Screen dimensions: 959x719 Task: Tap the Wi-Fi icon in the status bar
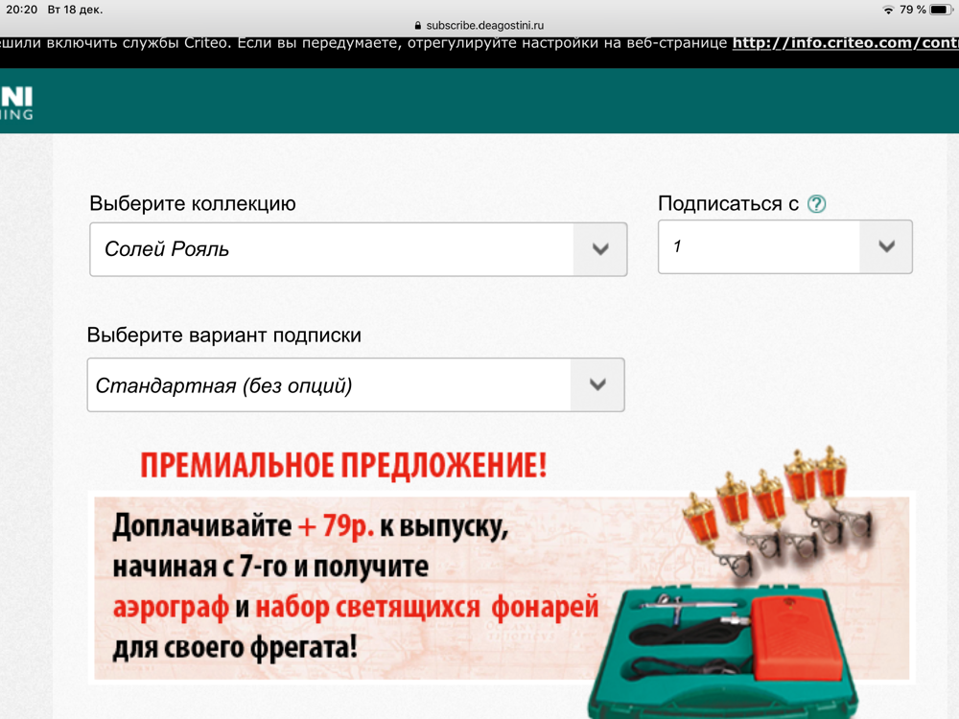point(888,10)
